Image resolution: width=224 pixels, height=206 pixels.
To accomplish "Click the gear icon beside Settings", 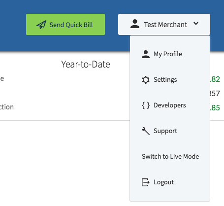I will coord(146,80).
